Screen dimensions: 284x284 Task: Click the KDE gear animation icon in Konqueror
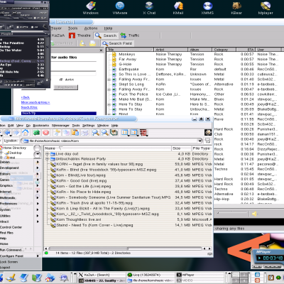pos(208,132)
